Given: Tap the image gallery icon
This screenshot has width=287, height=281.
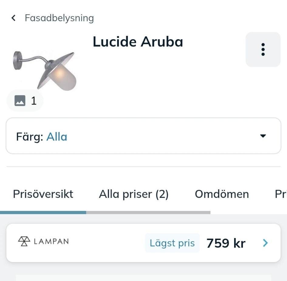Looking at the screenshot, I should click(x=20, y=100).
